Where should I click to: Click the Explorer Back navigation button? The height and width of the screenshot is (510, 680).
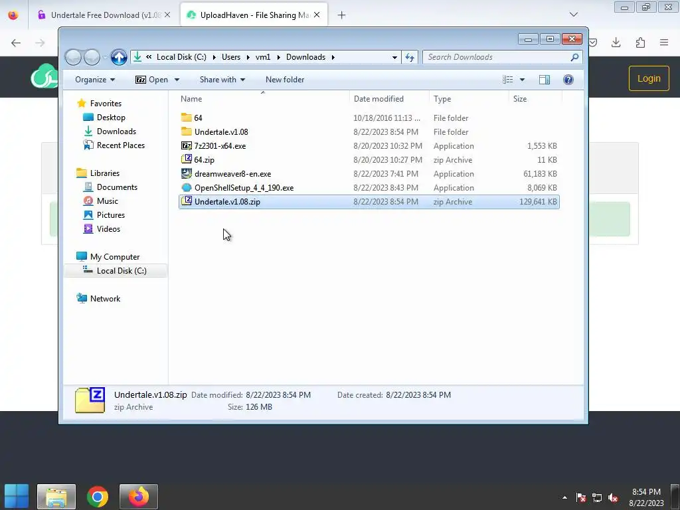click(73, 57)
